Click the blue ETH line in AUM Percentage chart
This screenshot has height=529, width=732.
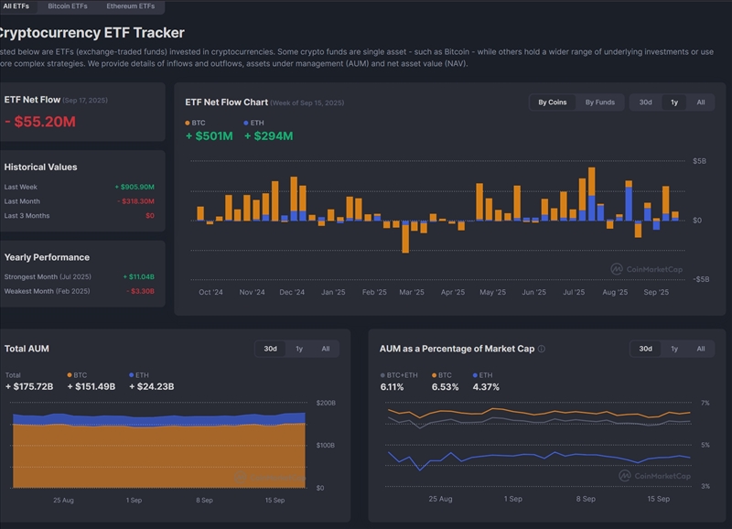512,456
